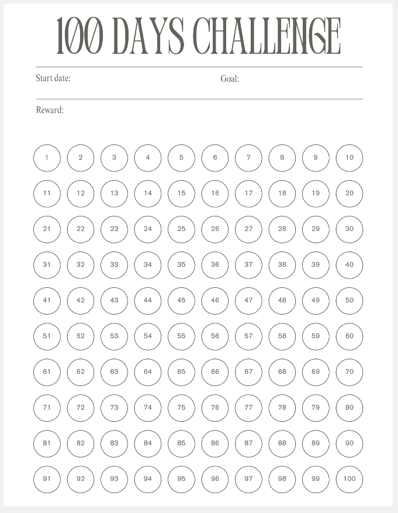Check off the day 10 circle
This screenshot has width=398, height=513.
pyautogui.click(x=349, y=158)
